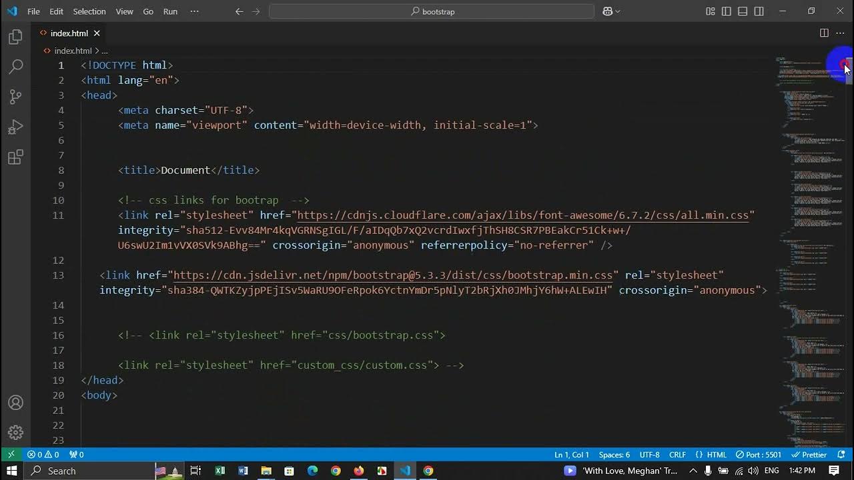Open the File menu

coord(33,11)
